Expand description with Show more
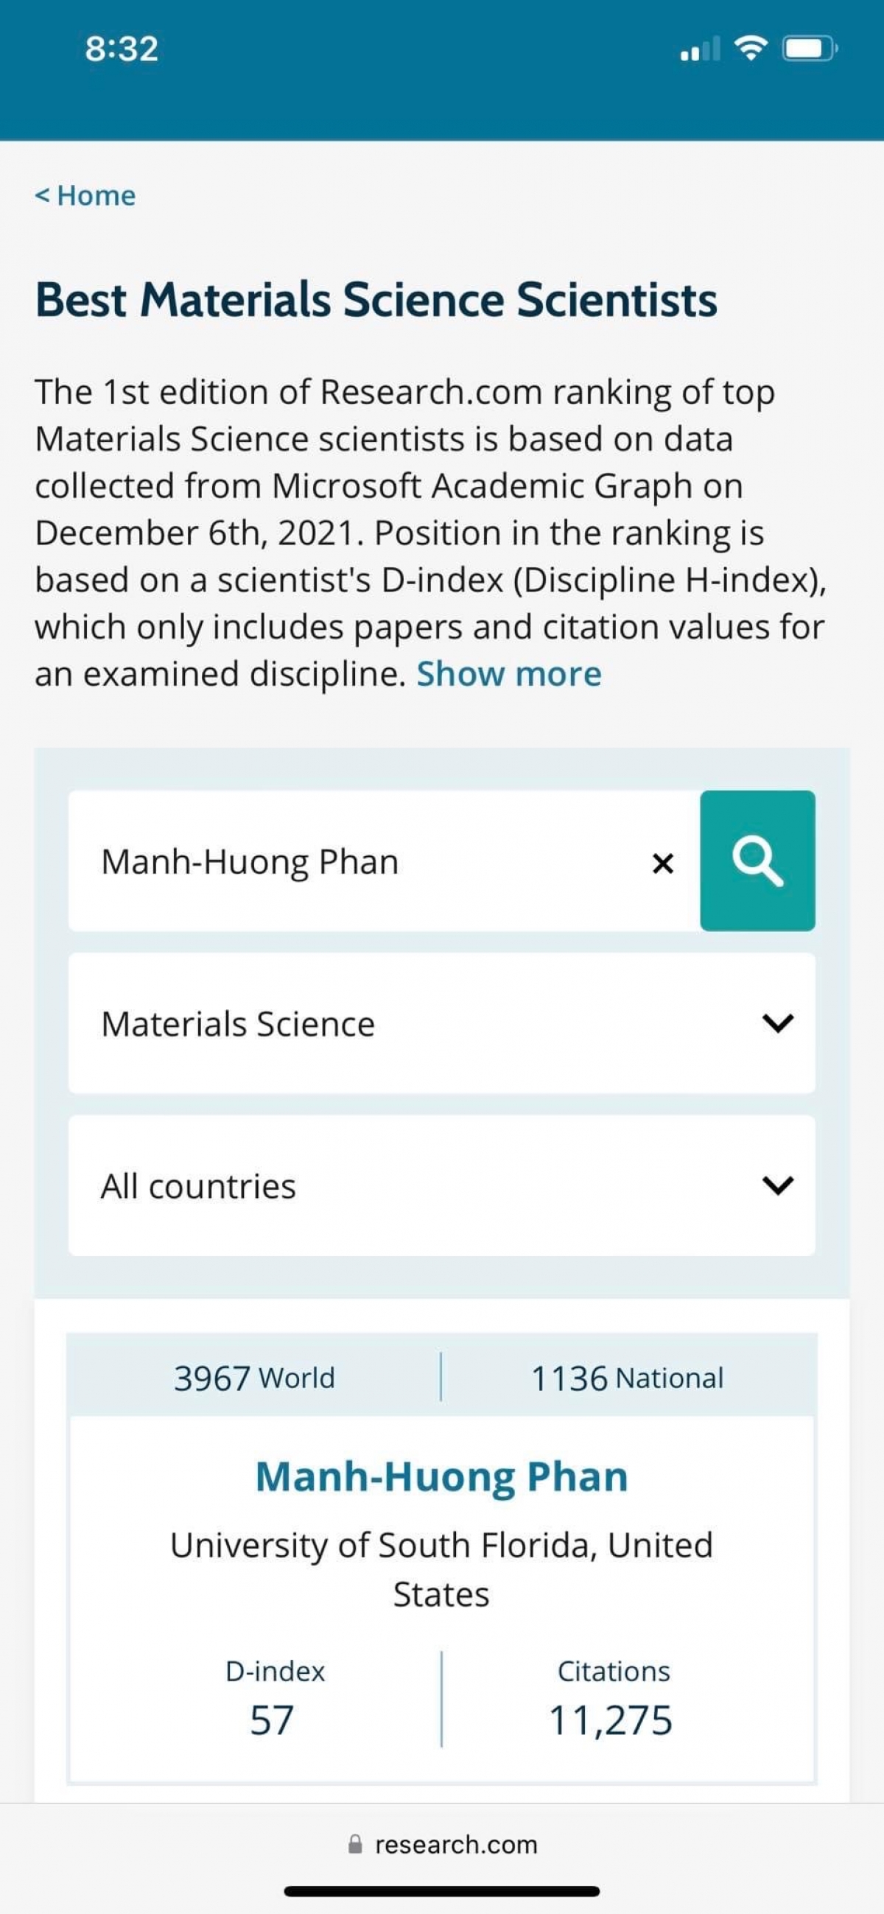Screen dimensions: 884x1914 509,674
